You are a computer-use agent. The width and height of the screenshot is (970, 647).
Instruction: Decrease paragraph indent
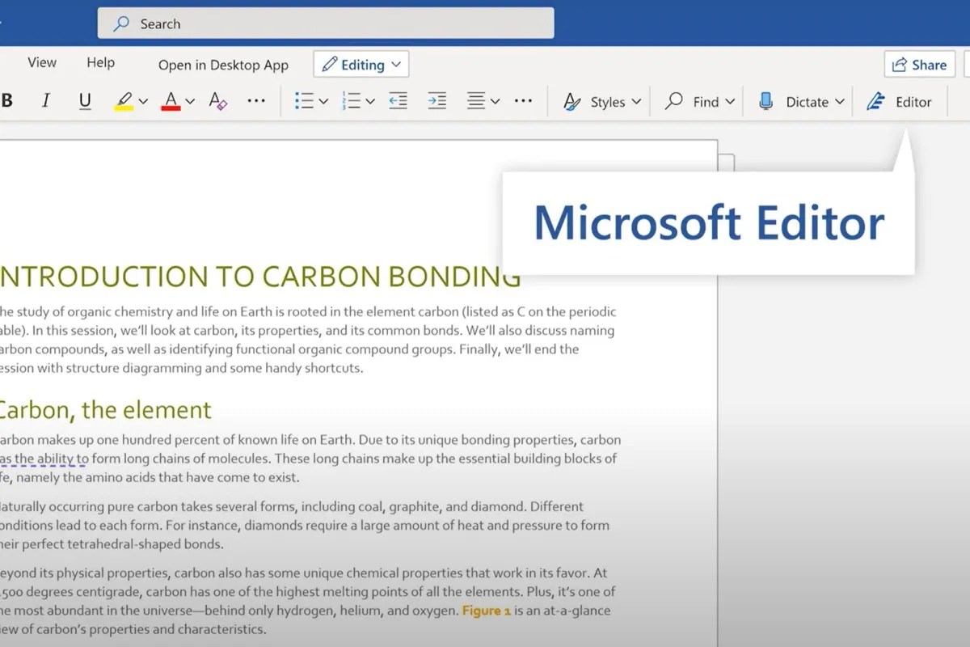point(398,102)
